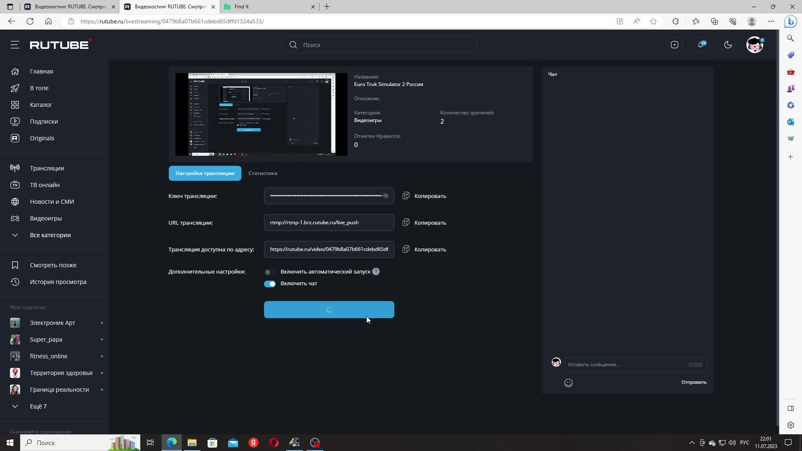Enable the automatic launch toggle
The height and width of the screenshot is (451, 802).
click(269, 272)
